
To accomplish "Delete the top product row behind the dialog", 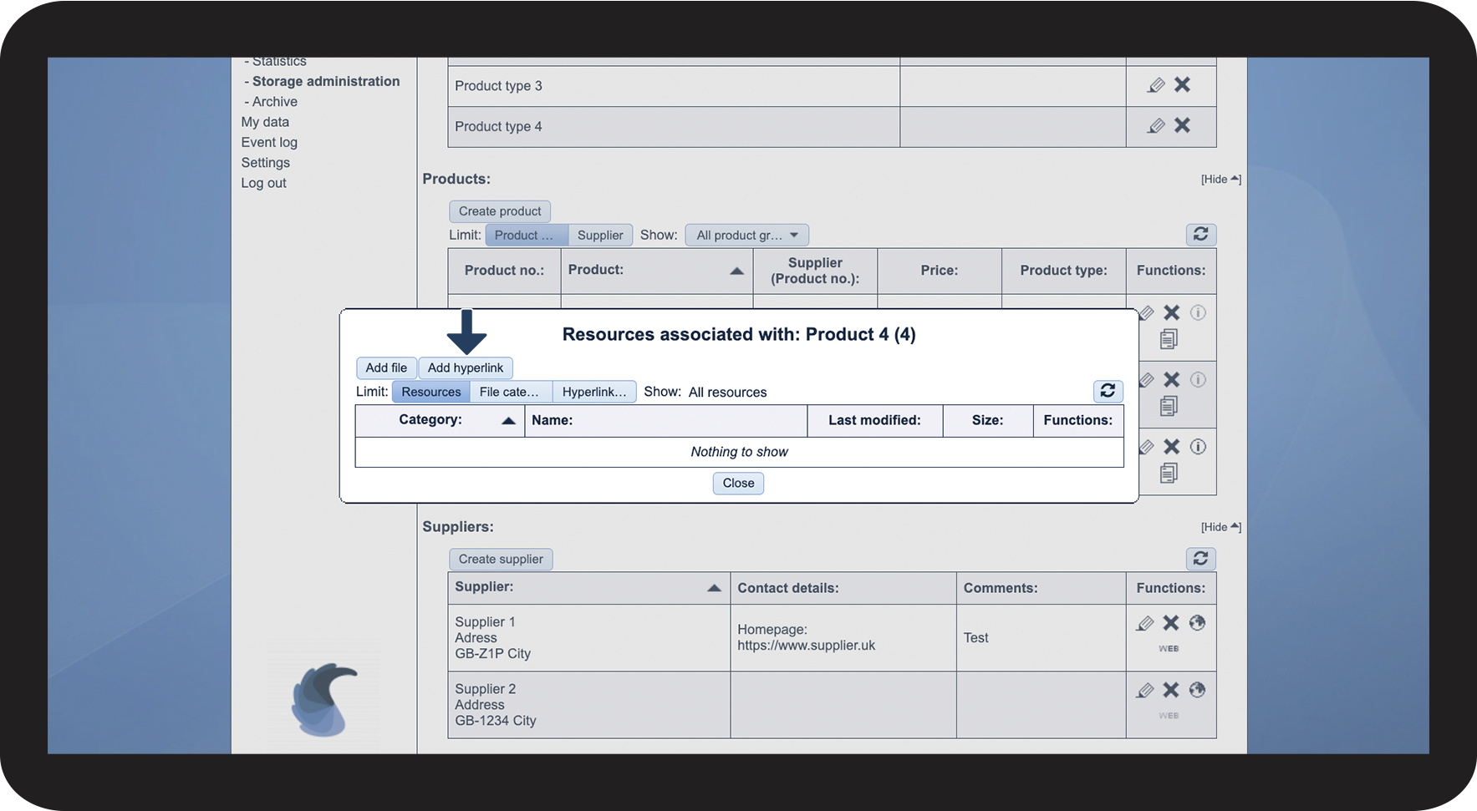I will tap(1172, 312).
